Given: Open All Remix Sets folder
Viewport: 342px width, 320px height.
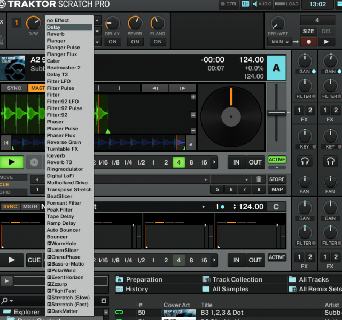Looking at the screenshot, I should click(x=315, y=289).
